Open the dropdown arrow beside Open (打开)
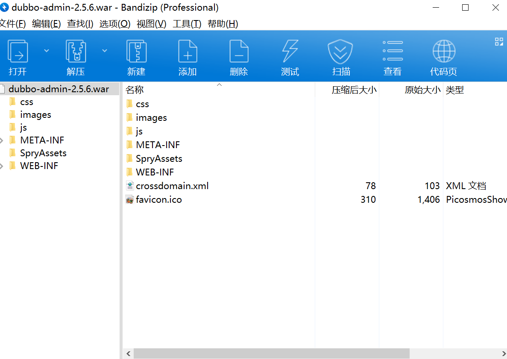The image size is (507, 359). click(47, 51)
